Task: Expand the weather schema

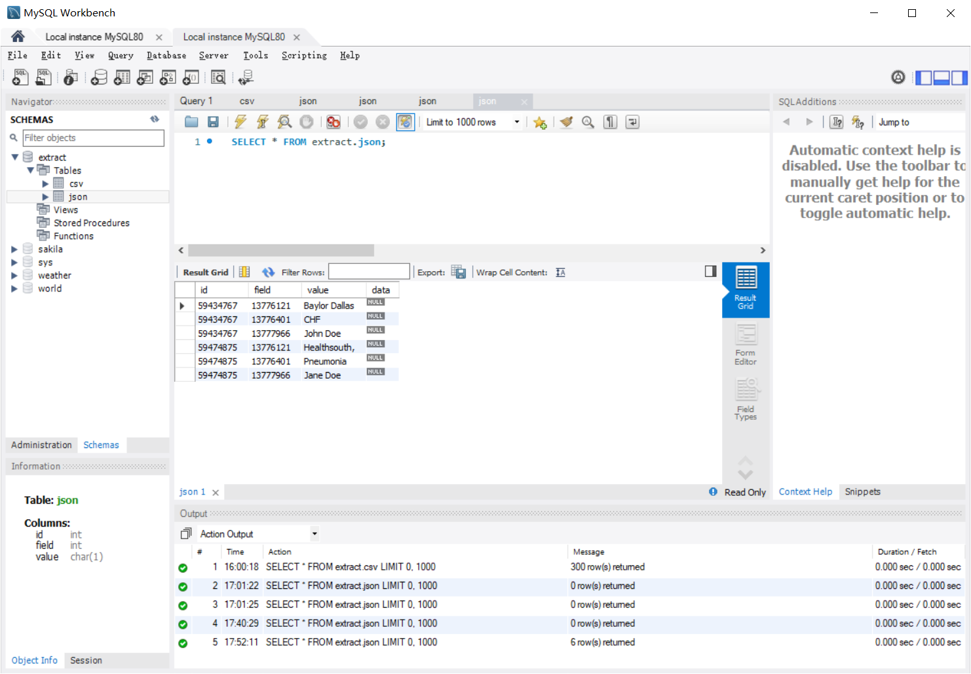Action: 14,276
